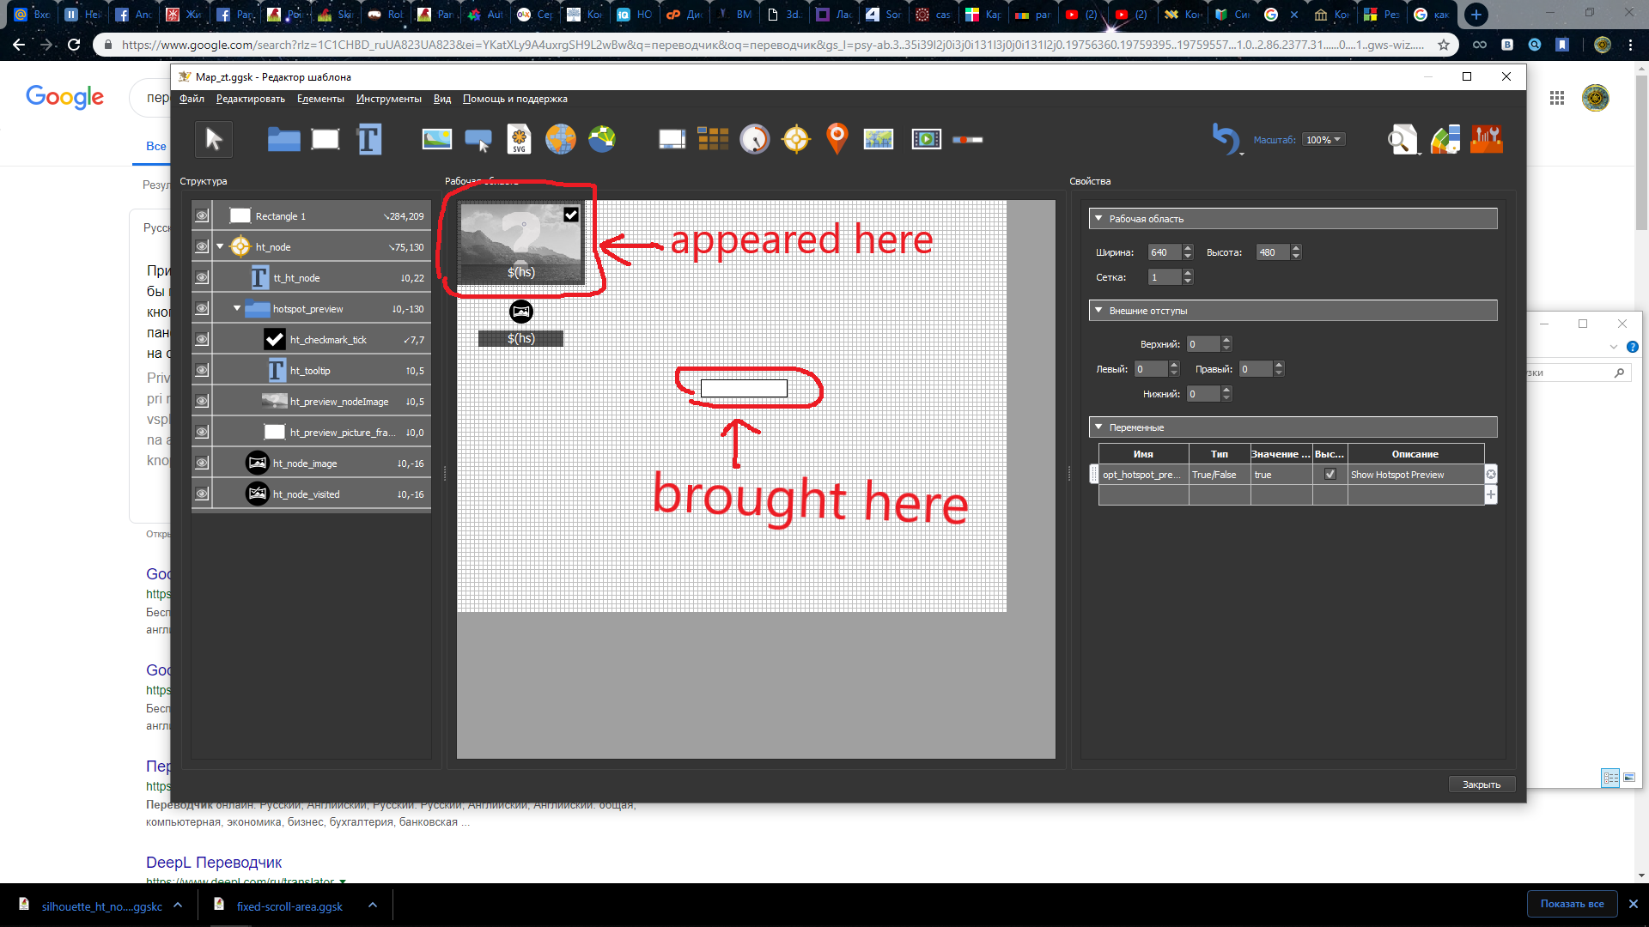The width and height of the screenshot is (1649, 927).
Task: Select the text field tool
Action: (368, 139)
